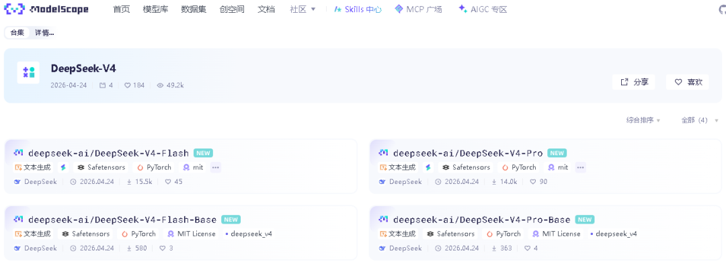Click PyTorch tag on DeepSeek-V4-Flash-Base card
The image size is (726, 276).
tap(139, 234)
